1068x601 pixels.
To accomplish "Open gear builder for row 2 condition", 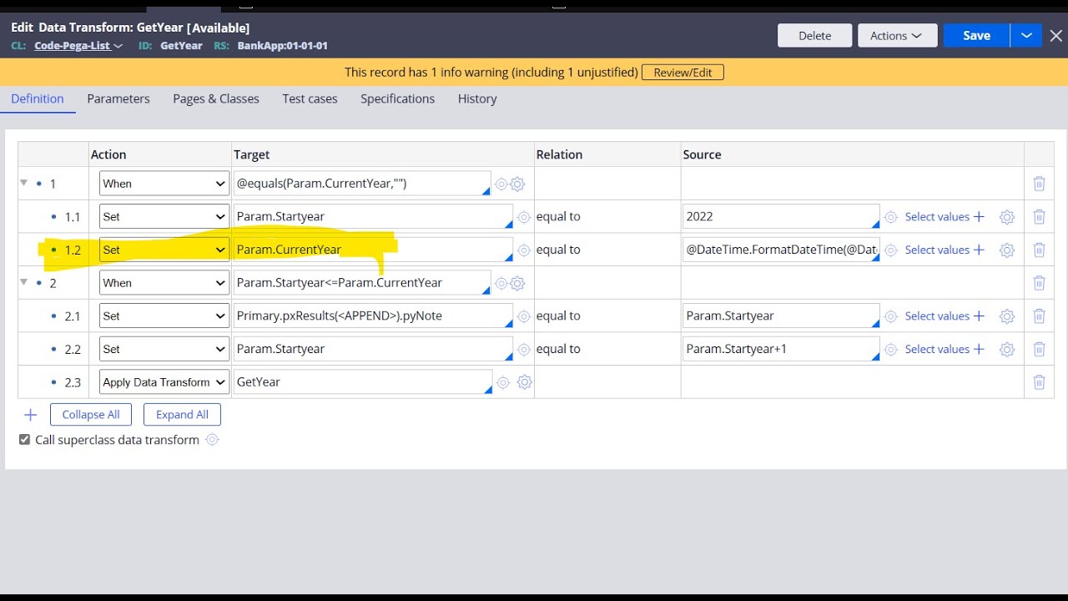I will (517, 283).
